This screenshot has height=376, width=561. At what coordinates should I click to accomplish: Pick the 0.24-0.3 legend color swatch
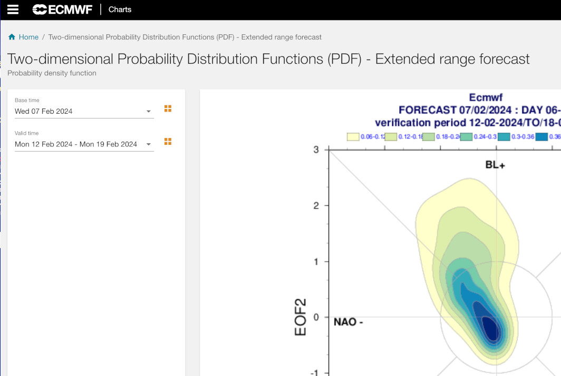(466, 136)
